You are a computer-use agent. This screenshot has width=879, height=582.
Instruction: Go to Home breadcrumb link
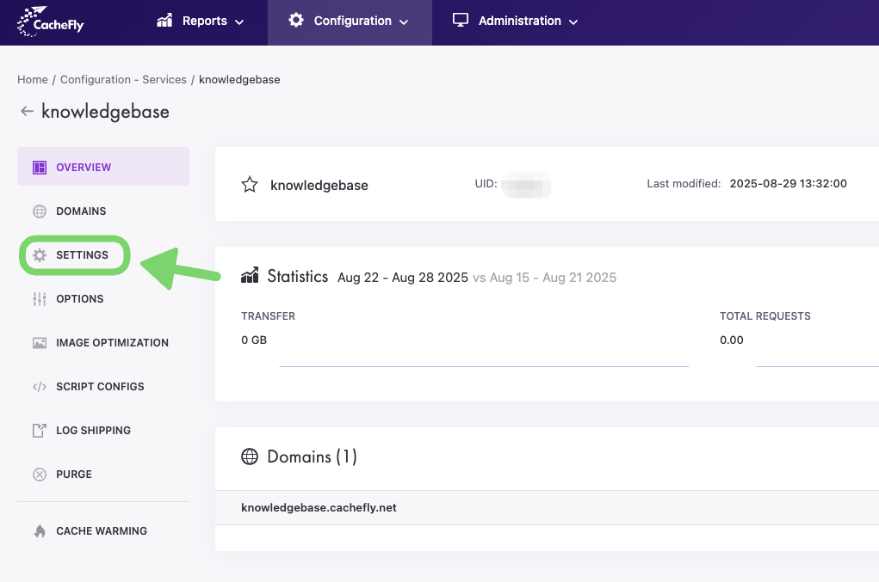click(x=33, y=80)
